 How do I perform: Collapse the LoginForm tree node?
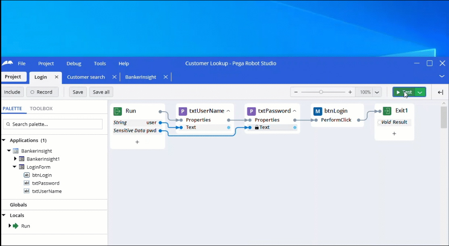[x=15, y=167]
